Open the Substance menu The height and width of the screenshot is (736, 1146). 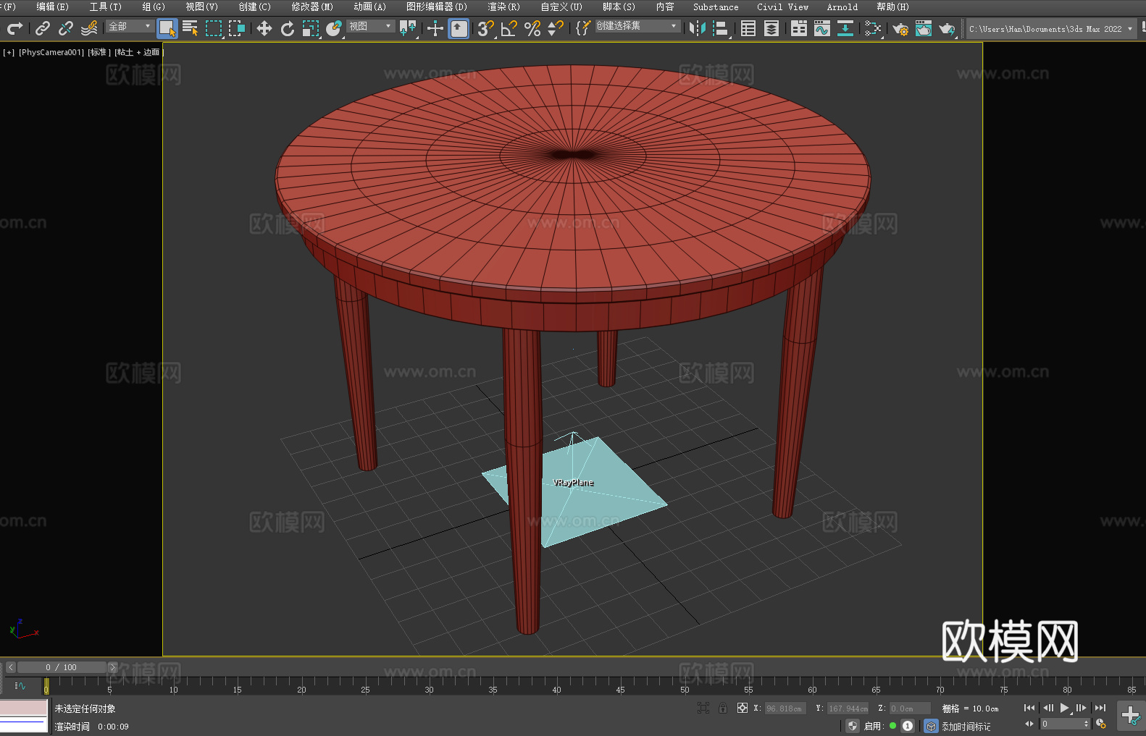(716, 7)
